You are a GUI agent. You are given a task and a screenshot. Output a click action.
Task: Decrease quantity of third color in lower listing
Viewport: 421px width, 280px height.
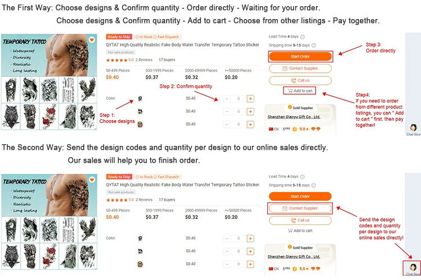(227, 264)
